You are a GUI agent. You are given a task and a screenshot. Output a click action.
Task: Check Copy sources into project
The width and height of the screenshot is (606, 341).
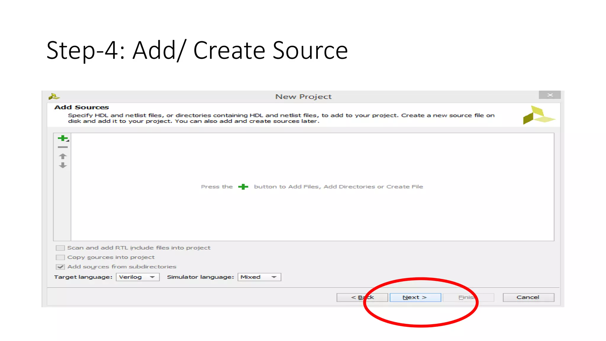click(60, 257)
